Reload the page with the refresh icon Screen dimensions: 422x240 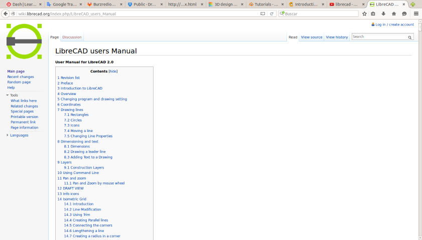pos(272,13)
